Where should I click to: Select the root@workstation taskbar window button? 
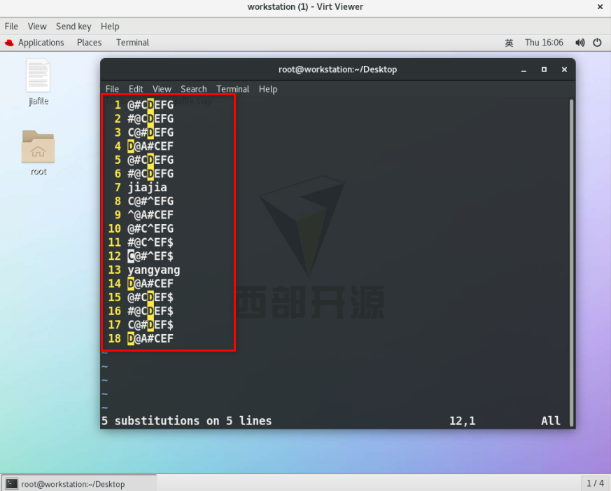click(78, 483)
